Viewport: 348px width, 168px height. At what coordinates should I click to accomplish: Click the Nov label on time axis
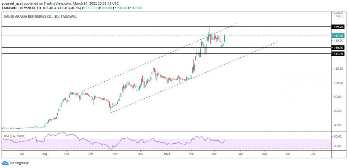(115, 154)
